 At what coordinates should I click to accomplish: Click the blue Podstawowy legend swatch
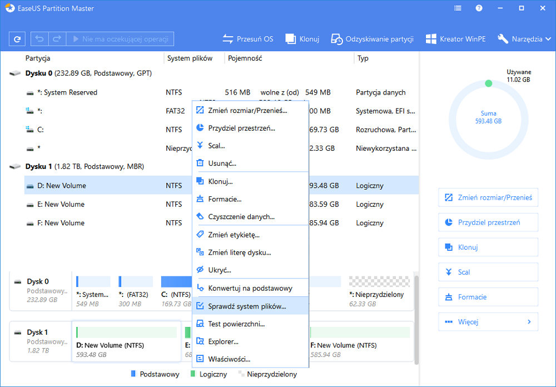133,374
